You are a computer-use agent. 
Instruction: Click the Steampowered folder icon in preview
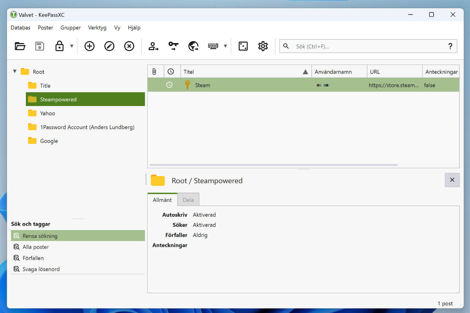(158, 180)
